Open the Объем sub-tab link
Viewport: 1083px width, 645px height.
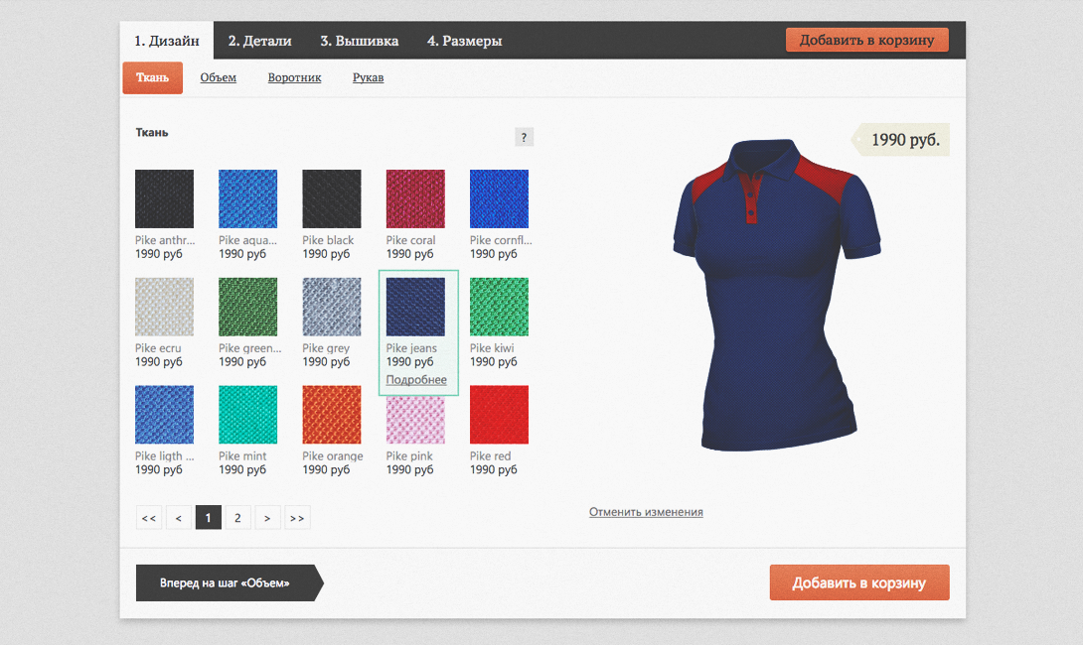click(219, 77)
